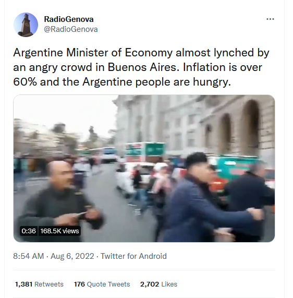Open the Twitter for Android source link
The width and height of the screenshot is (293, 298).
(x=133, y=256)
